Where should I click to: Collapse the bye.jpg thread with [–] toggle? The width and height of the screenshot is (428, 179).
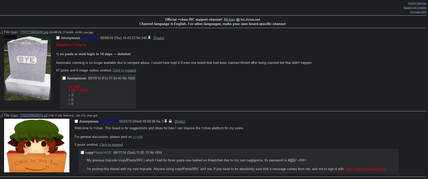1,32
